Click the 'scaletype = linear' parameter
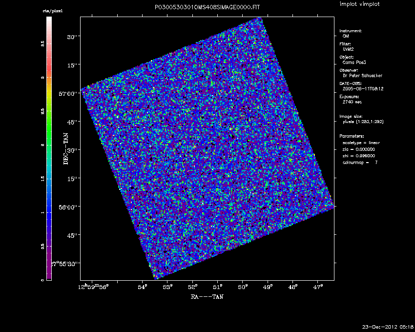 click(x=361, y=143)
